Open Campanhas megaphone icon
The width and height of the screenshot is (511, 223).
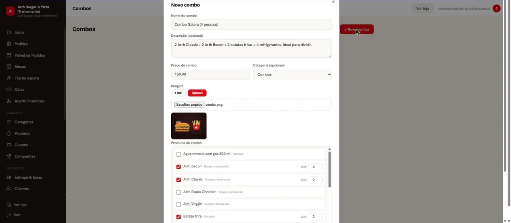click(9, 156)
